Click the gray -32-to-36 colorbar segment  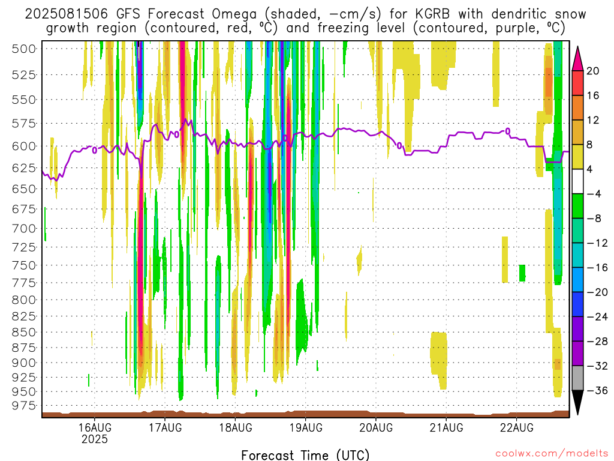(577, 378)
